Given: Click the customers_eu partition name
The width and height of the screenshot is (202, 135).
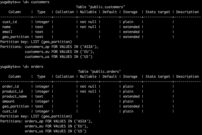Looking at the screenshot, I should tap(37, 52).
